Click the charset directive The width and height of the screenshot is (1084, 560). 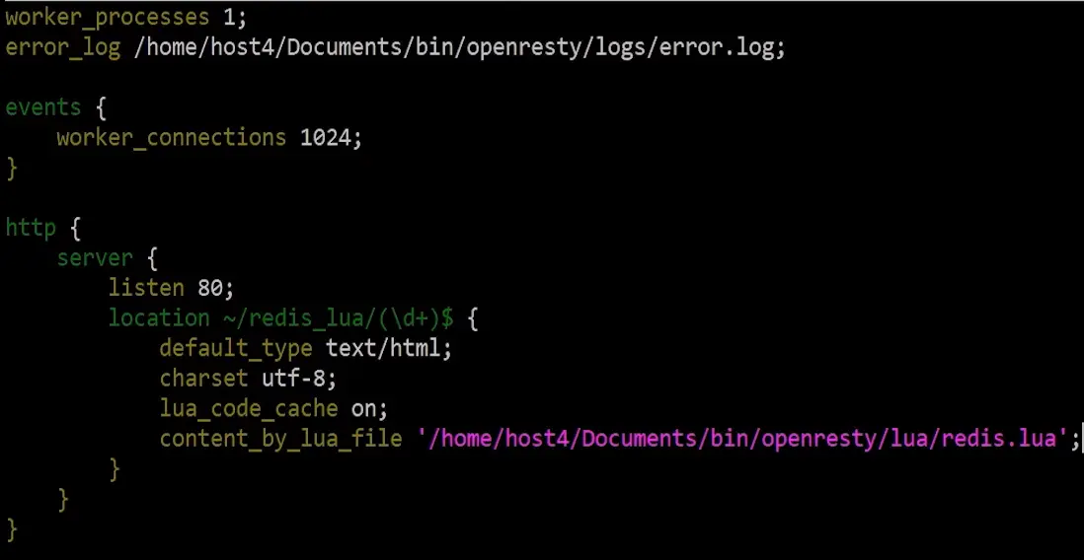pos(203,379)
